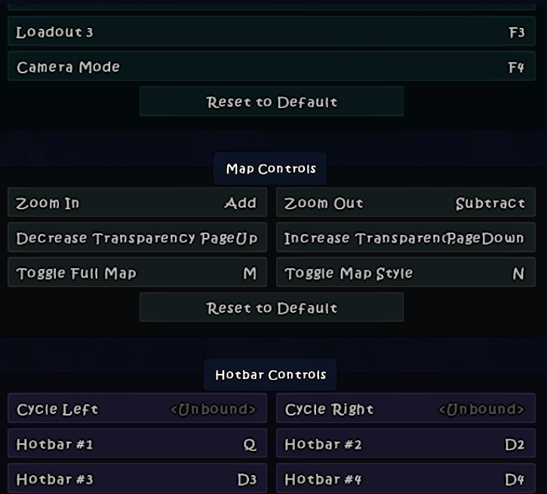
Task: Reset map controls to default
Action: pyautogui.click(x=272, y=307)
